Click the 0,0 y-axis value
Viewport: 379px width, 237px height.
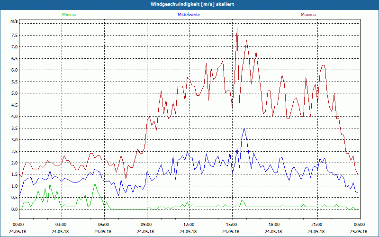coord(15,210)
